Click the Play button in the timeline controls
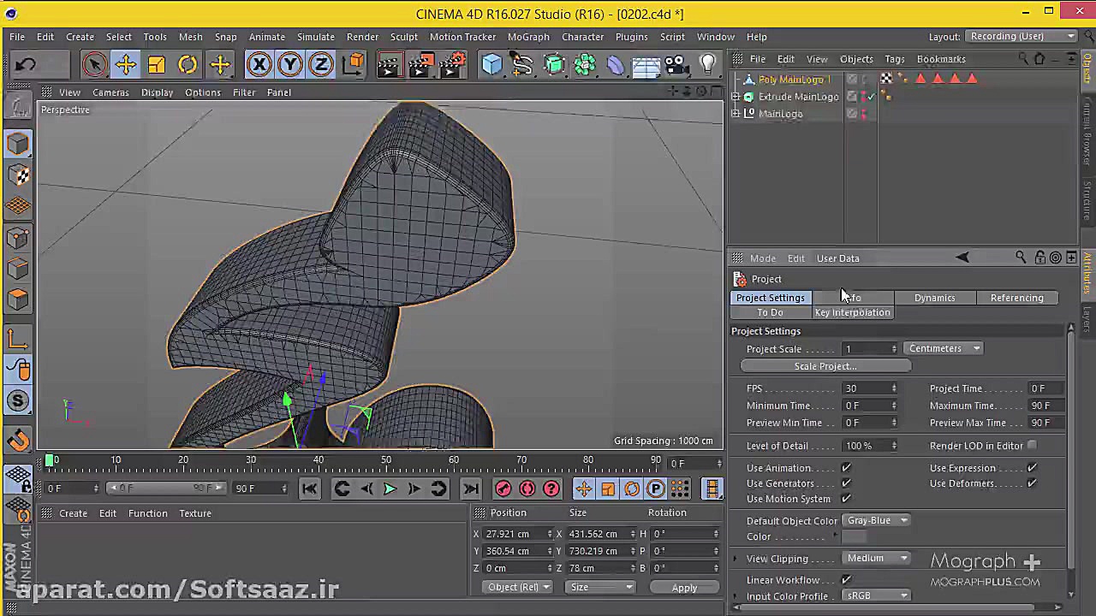This screenshot has height=616, width=1096. [390, 489]
